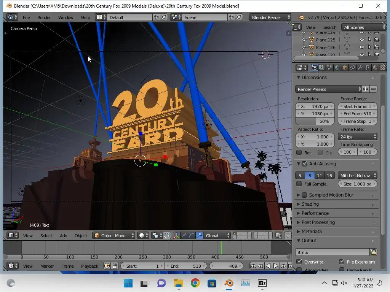390x292 pixels.
Task: Open the info editor type selector
Action: pyautogui.click(x=13, y=17)
